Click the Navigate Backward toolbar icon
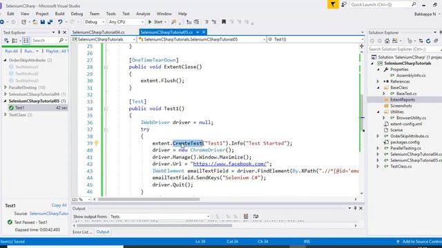 pos(2,22)
